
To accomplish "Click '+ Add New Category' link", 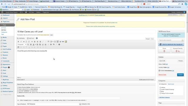I will point(164,97).
